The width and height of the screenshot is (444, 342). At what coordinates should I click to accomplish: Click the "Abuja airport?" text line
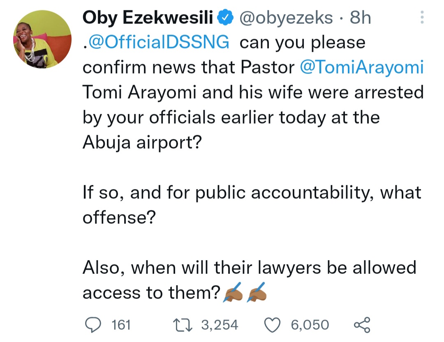click(142, 142)
